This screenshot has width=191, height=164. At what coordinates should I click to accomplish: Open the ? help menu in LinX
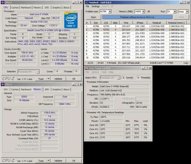point(112,6)
